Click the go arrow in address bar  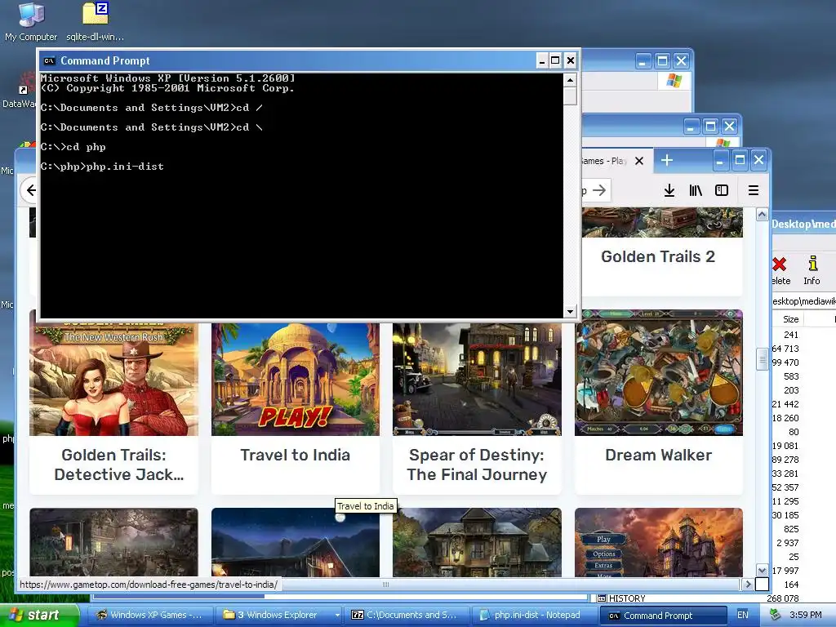[x=599, y=190]
